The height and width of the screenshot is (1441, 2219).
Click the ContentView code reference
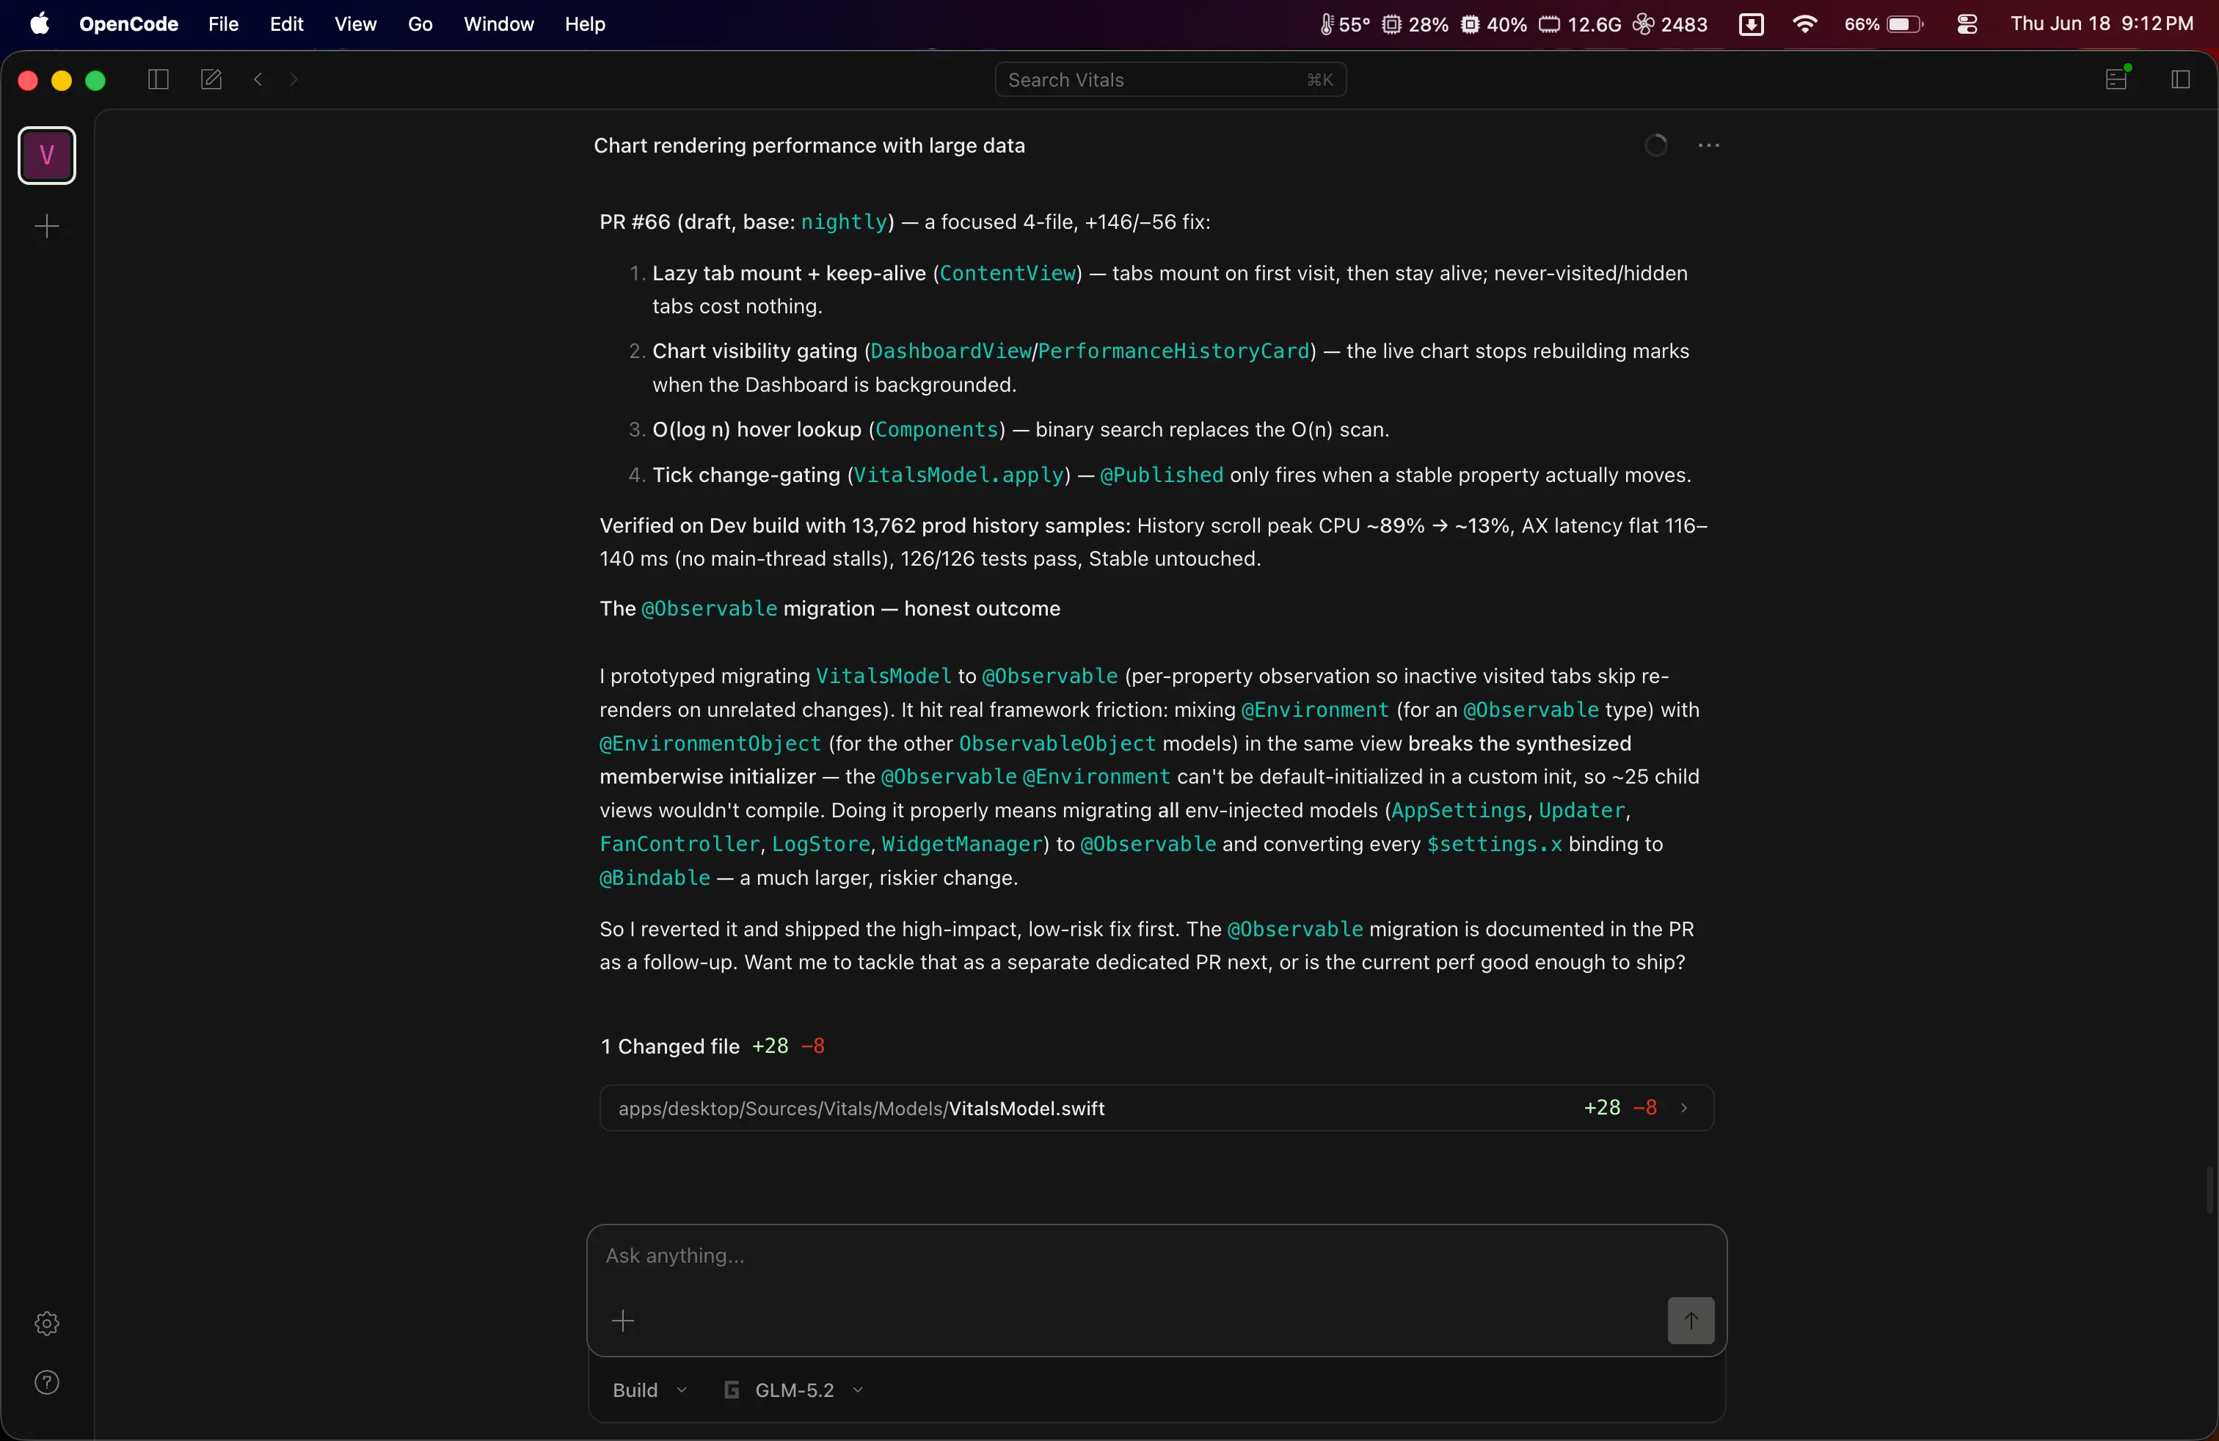1008,273
